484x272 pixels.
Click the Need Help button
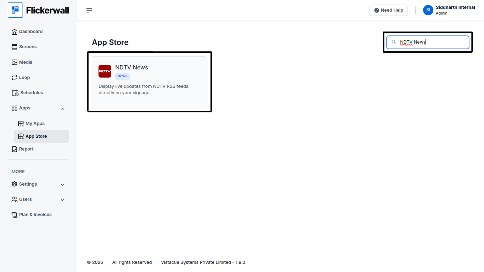point(388,10)
